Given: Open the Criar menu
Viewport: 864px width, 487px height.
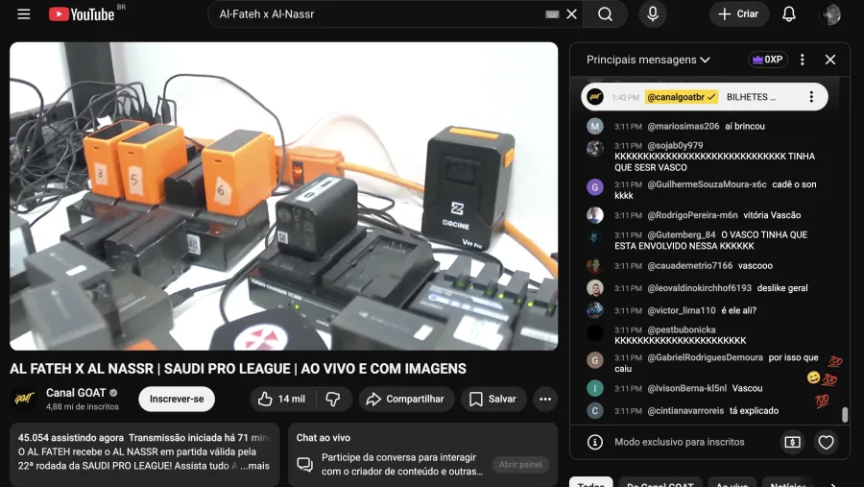Looking at the screenshot, I should coord(739,13).
